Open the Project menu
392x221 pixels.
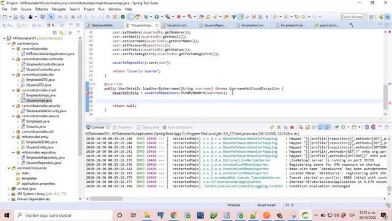pos(89,9)
